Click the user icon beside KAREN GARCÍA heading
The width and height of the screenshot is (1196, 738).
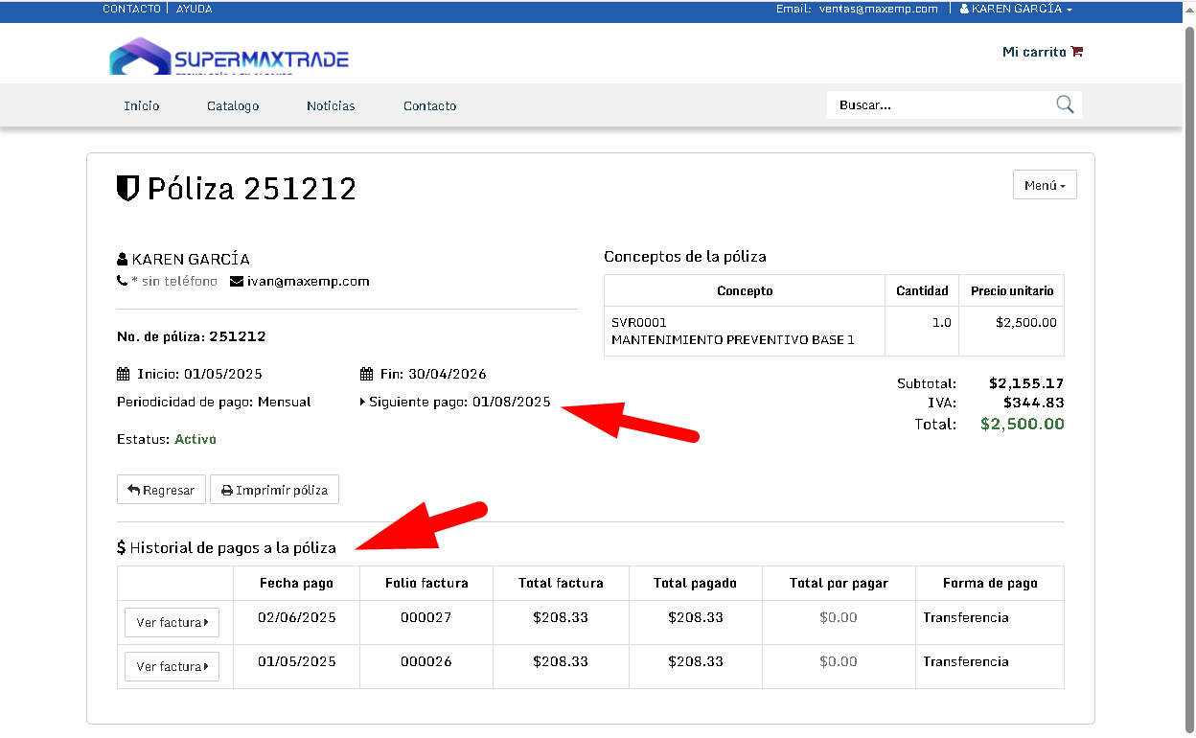pyautogui.click(x=122, y=260)
